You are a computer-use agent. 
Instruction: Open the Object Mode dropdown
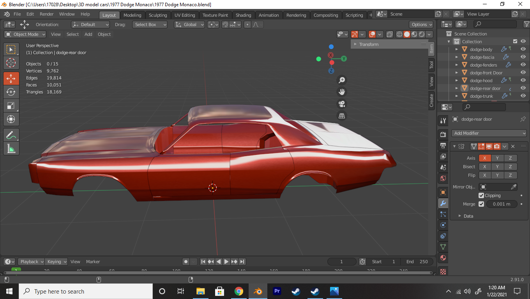coord(25,34)
